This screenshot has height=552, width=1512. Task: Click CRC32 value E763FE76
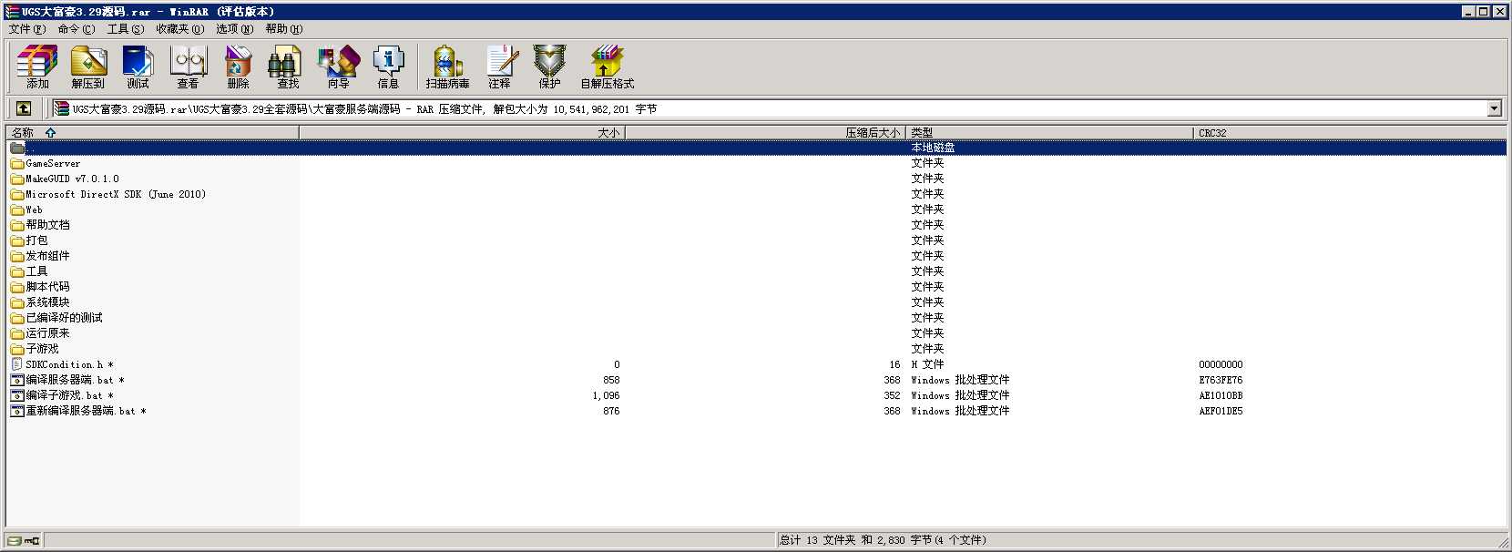(x=1221, y=380)
